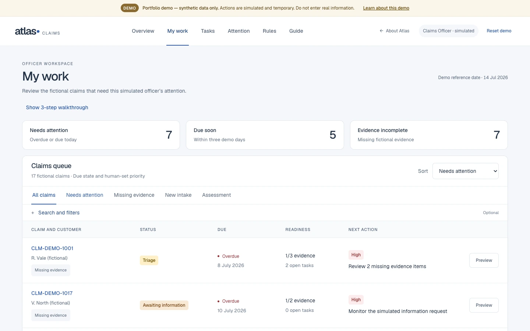The image size is (530, 331).
Task: Go to the Rules page
Action: click(x=269, y=31)
